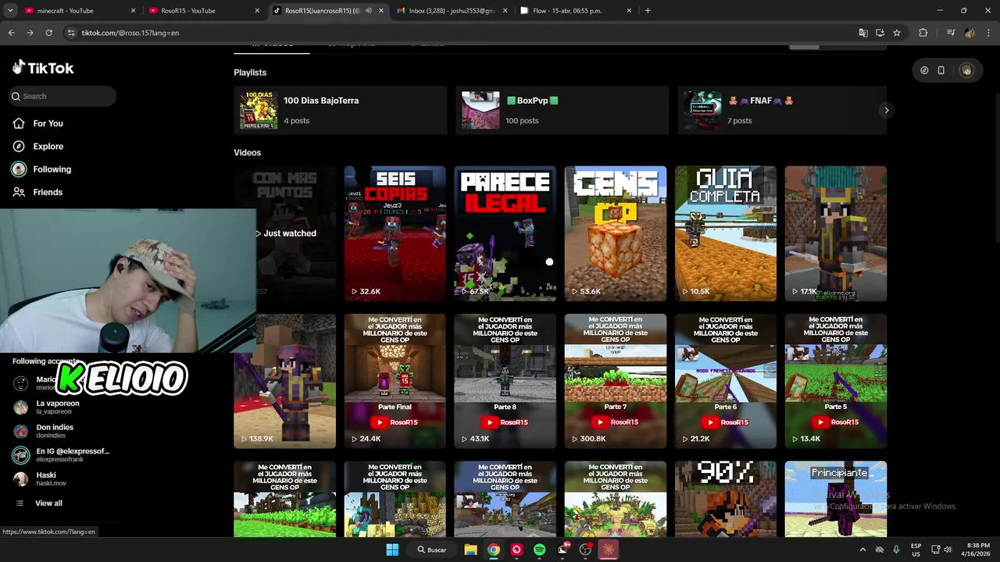Play the Parte 6 video
The height and width of the screenshot is (562, 1000).
[x=726, y=381]
